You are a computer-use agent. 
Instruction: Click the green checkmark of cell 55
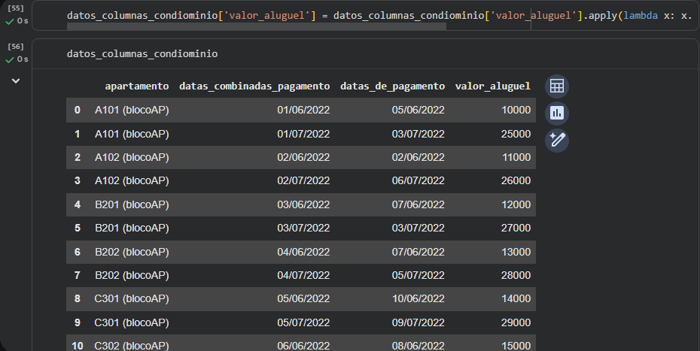10,21
